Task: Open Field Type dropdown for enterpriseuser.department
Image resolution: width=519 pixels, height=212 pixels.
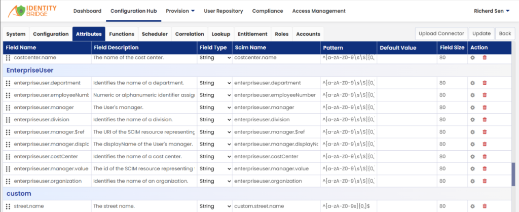Action: [x=215, y=83]
